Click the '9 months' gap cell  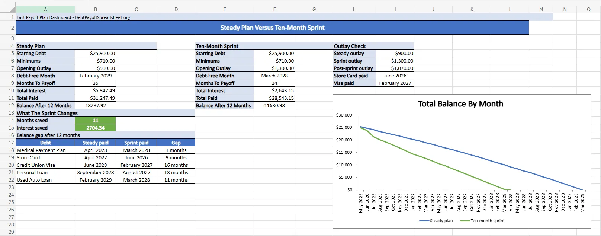click(x=176, y=157)
